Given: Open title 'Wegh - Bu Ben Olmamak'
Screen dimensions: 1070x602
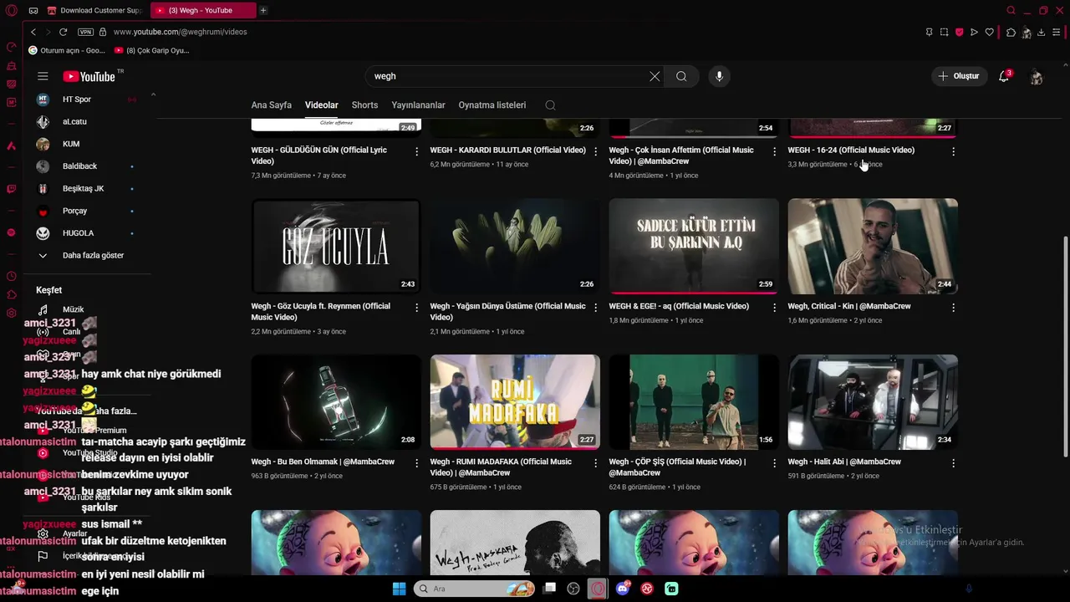Looking at the screenshot, I should click(x=323, y=462).
